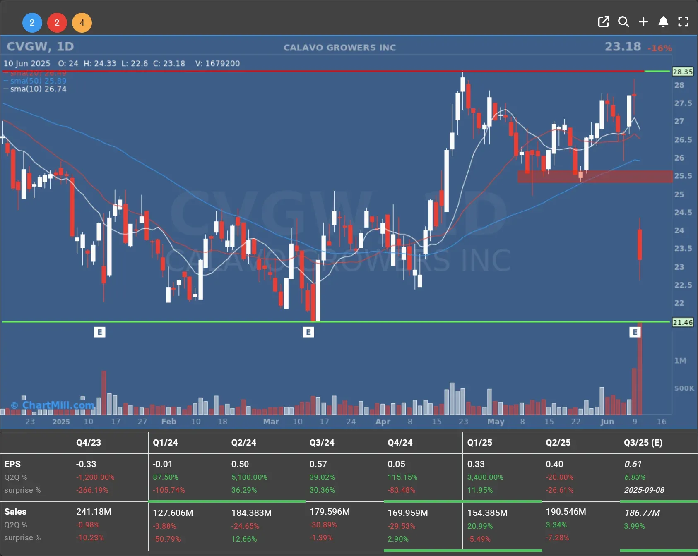
Task: Click the bell alert icon
Action: 663,22
